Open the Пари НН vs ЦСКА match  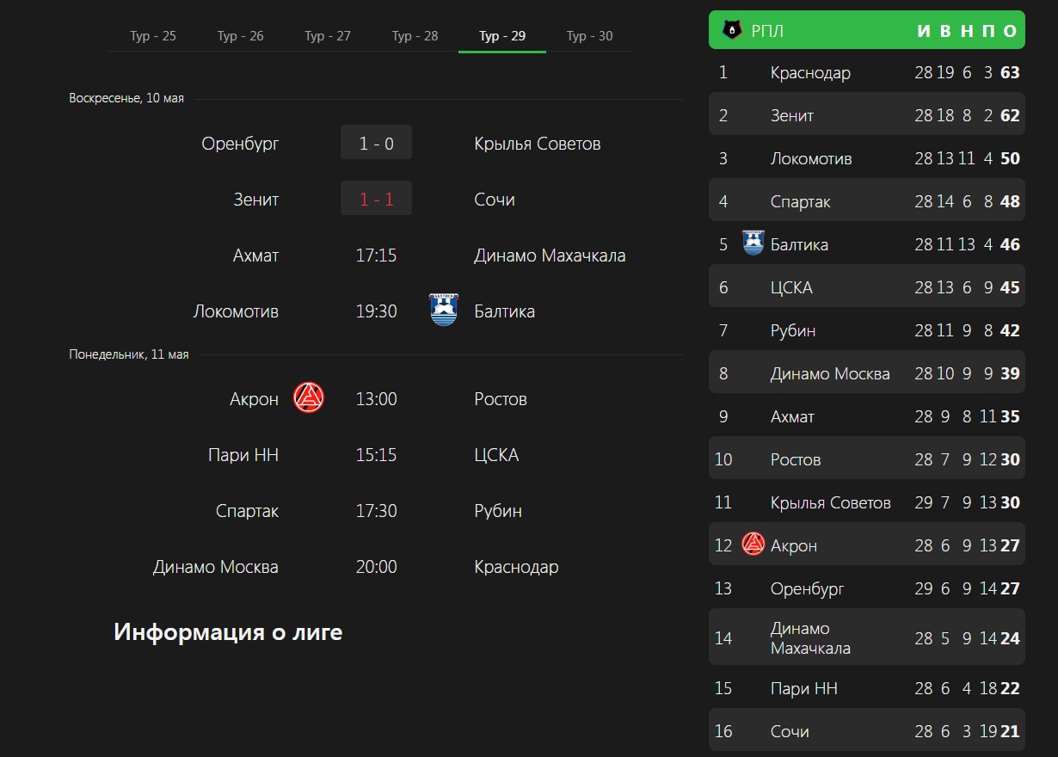coord(377,455)
